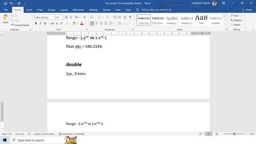Apply the Title style
This screenshot has width=256, height=144.
click(x=201, y=20)
